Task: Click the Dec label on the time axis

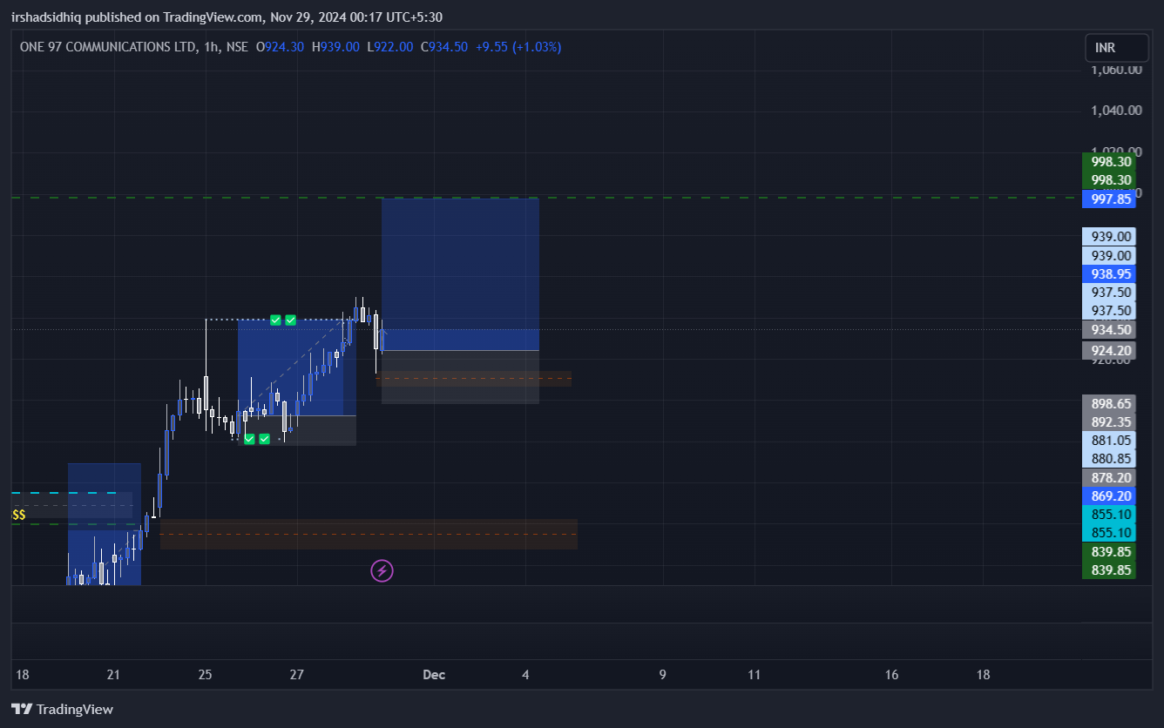Action: [x=434, y=675]
